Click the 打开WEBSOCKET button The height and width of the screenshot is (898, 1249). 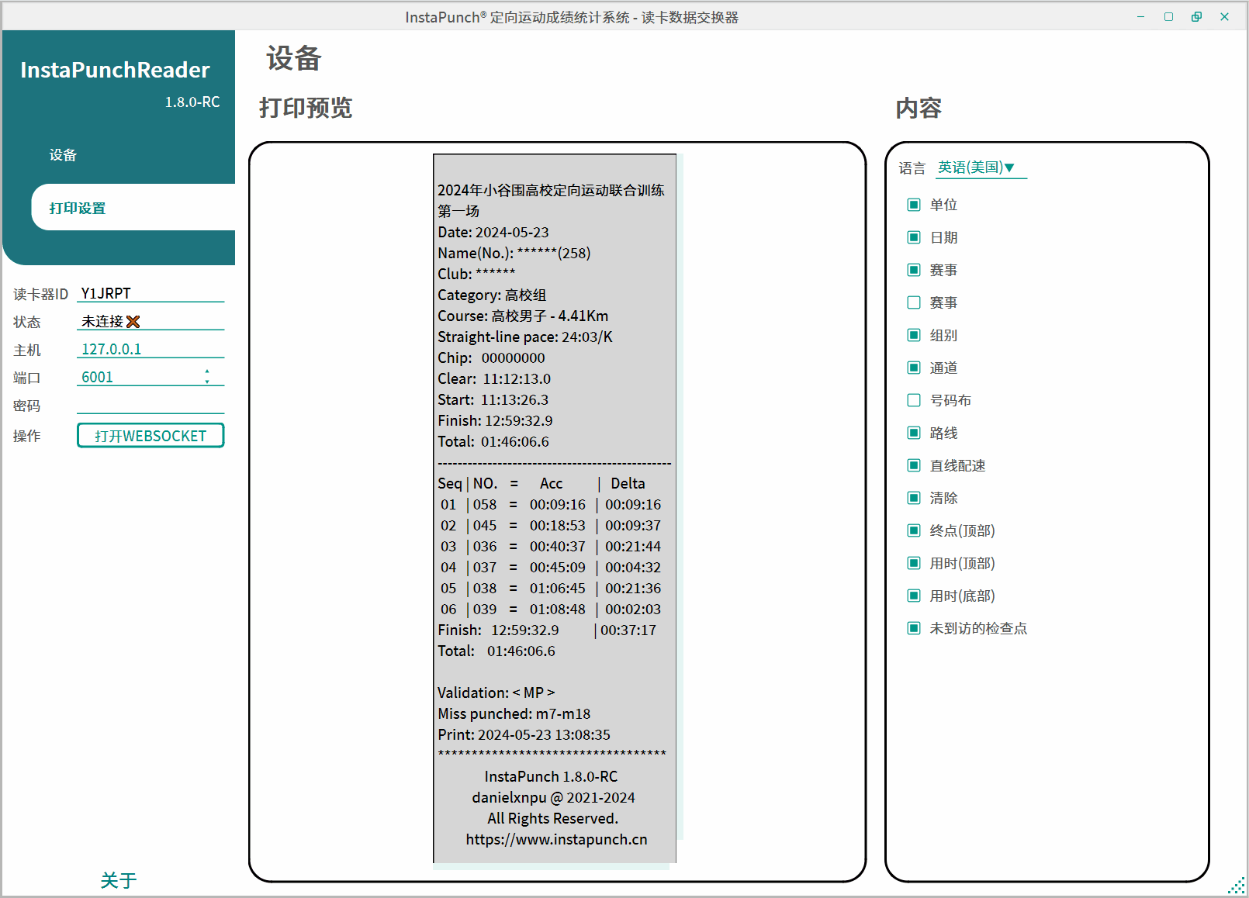click(x=151, y=436)
